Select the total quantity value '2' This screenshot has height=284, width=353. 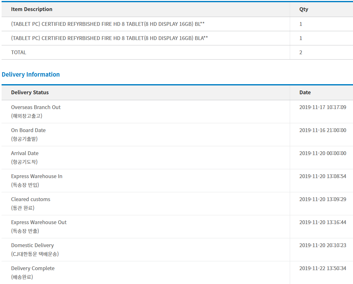(301, 52)
